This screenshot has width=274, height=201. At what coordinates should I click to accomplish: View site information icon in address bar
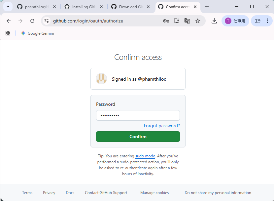(47, 21)
